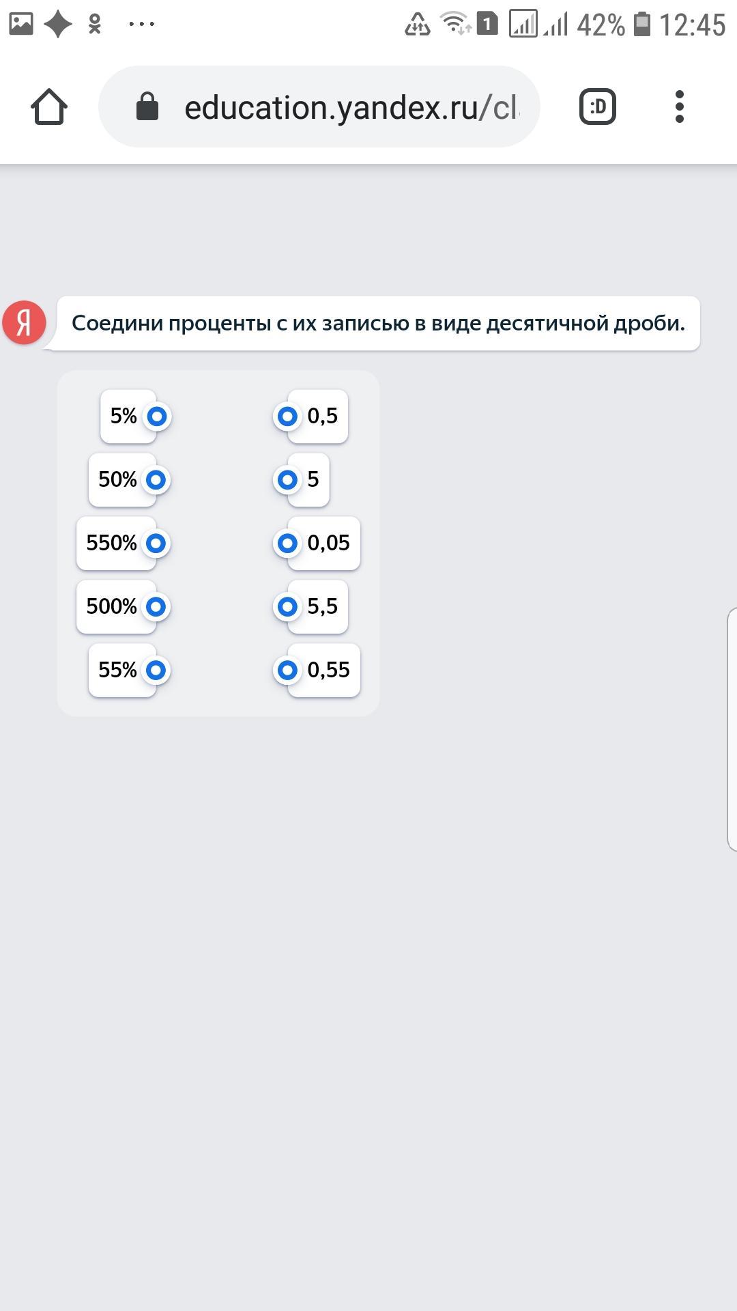The height and width of the screenshot is (1311, 737).
Task: Tap the lock icon in address bar
Action: click(x=147, y=107)
